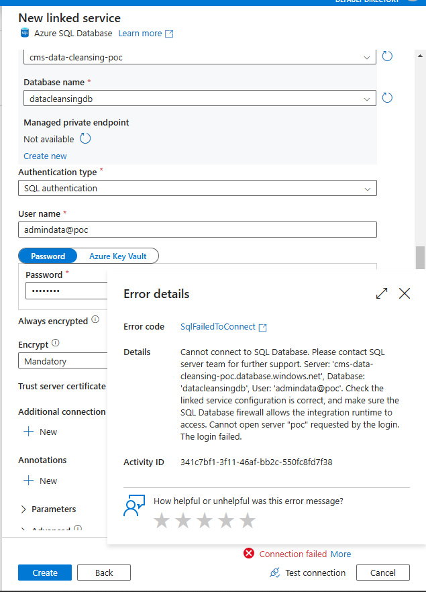
Task: Click 'Connection failed' status text
Action: pyautogui.click(x=292, y=554)
